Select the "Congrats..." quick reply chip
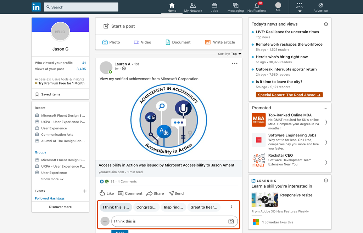 pos(146,207)
